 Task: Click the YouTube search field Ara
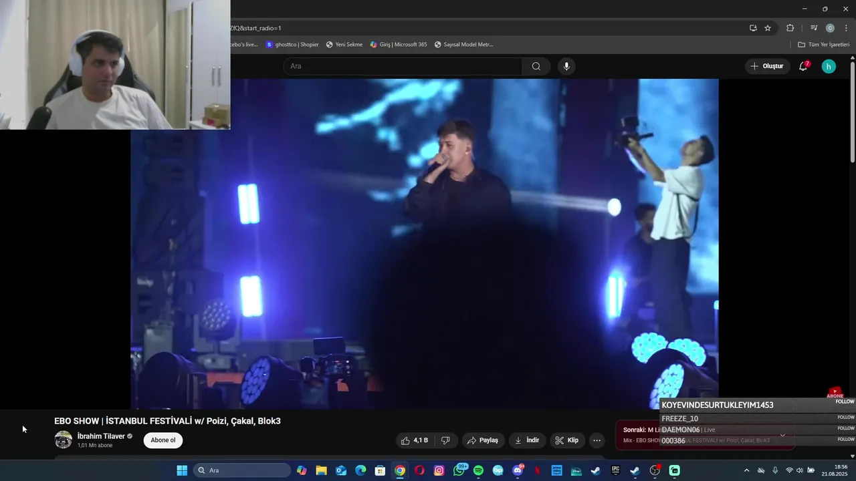pos(403,66)
